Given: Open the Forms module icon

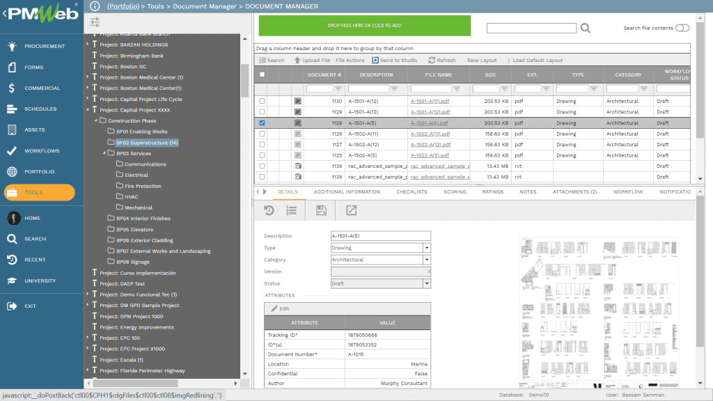Looking at the screenshot, I should 13,67.
